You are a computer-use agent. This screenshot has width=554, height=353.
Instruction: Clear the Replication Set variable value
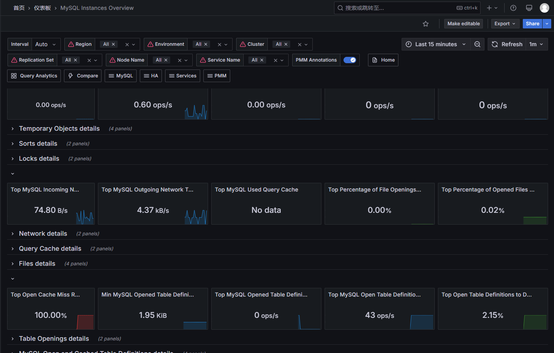click(89, 60)
